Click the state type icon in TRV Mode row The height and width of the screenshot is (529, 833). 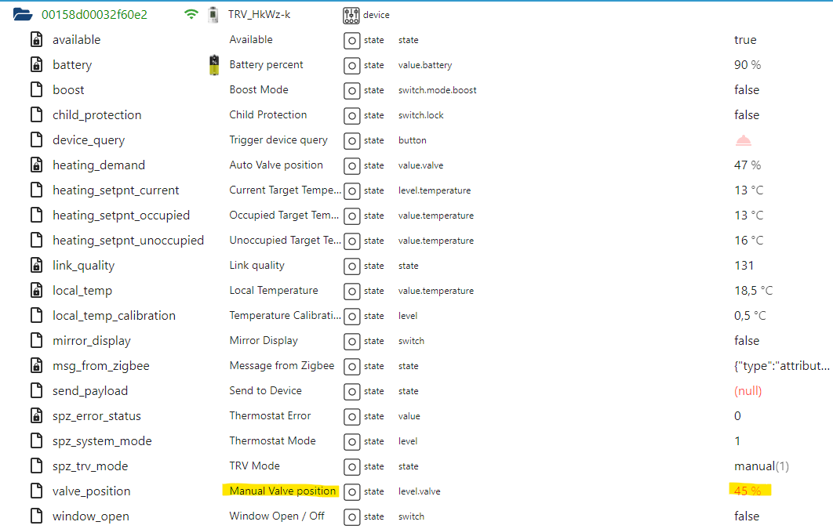coord(351,467)
